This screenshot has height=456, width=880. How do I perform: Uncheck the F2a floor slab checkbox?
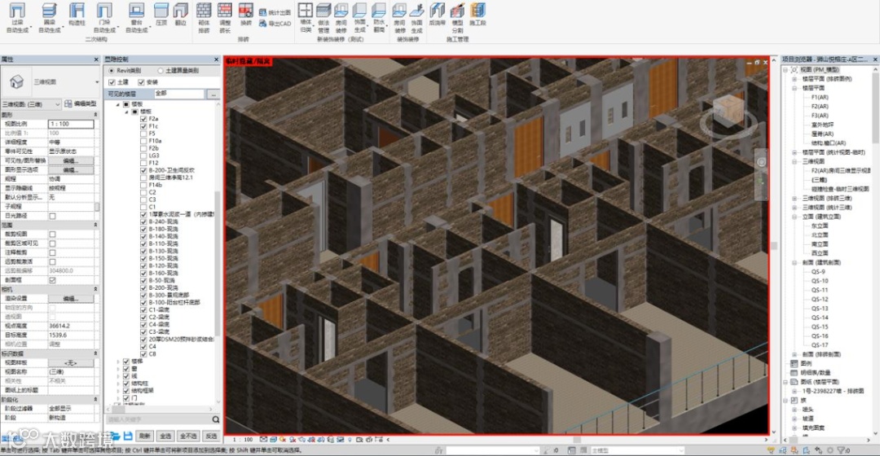coord(143,119)
